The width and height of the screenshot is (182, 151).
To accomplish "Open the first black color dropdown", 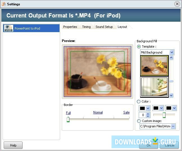I will [148, 108].
